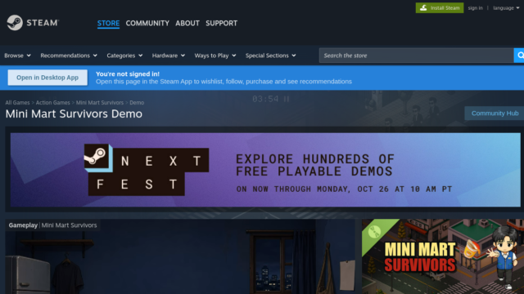Follow the All Games breadcrumb
The width and height of the screenshot is (524, 294).
click(x=17, y=103)
